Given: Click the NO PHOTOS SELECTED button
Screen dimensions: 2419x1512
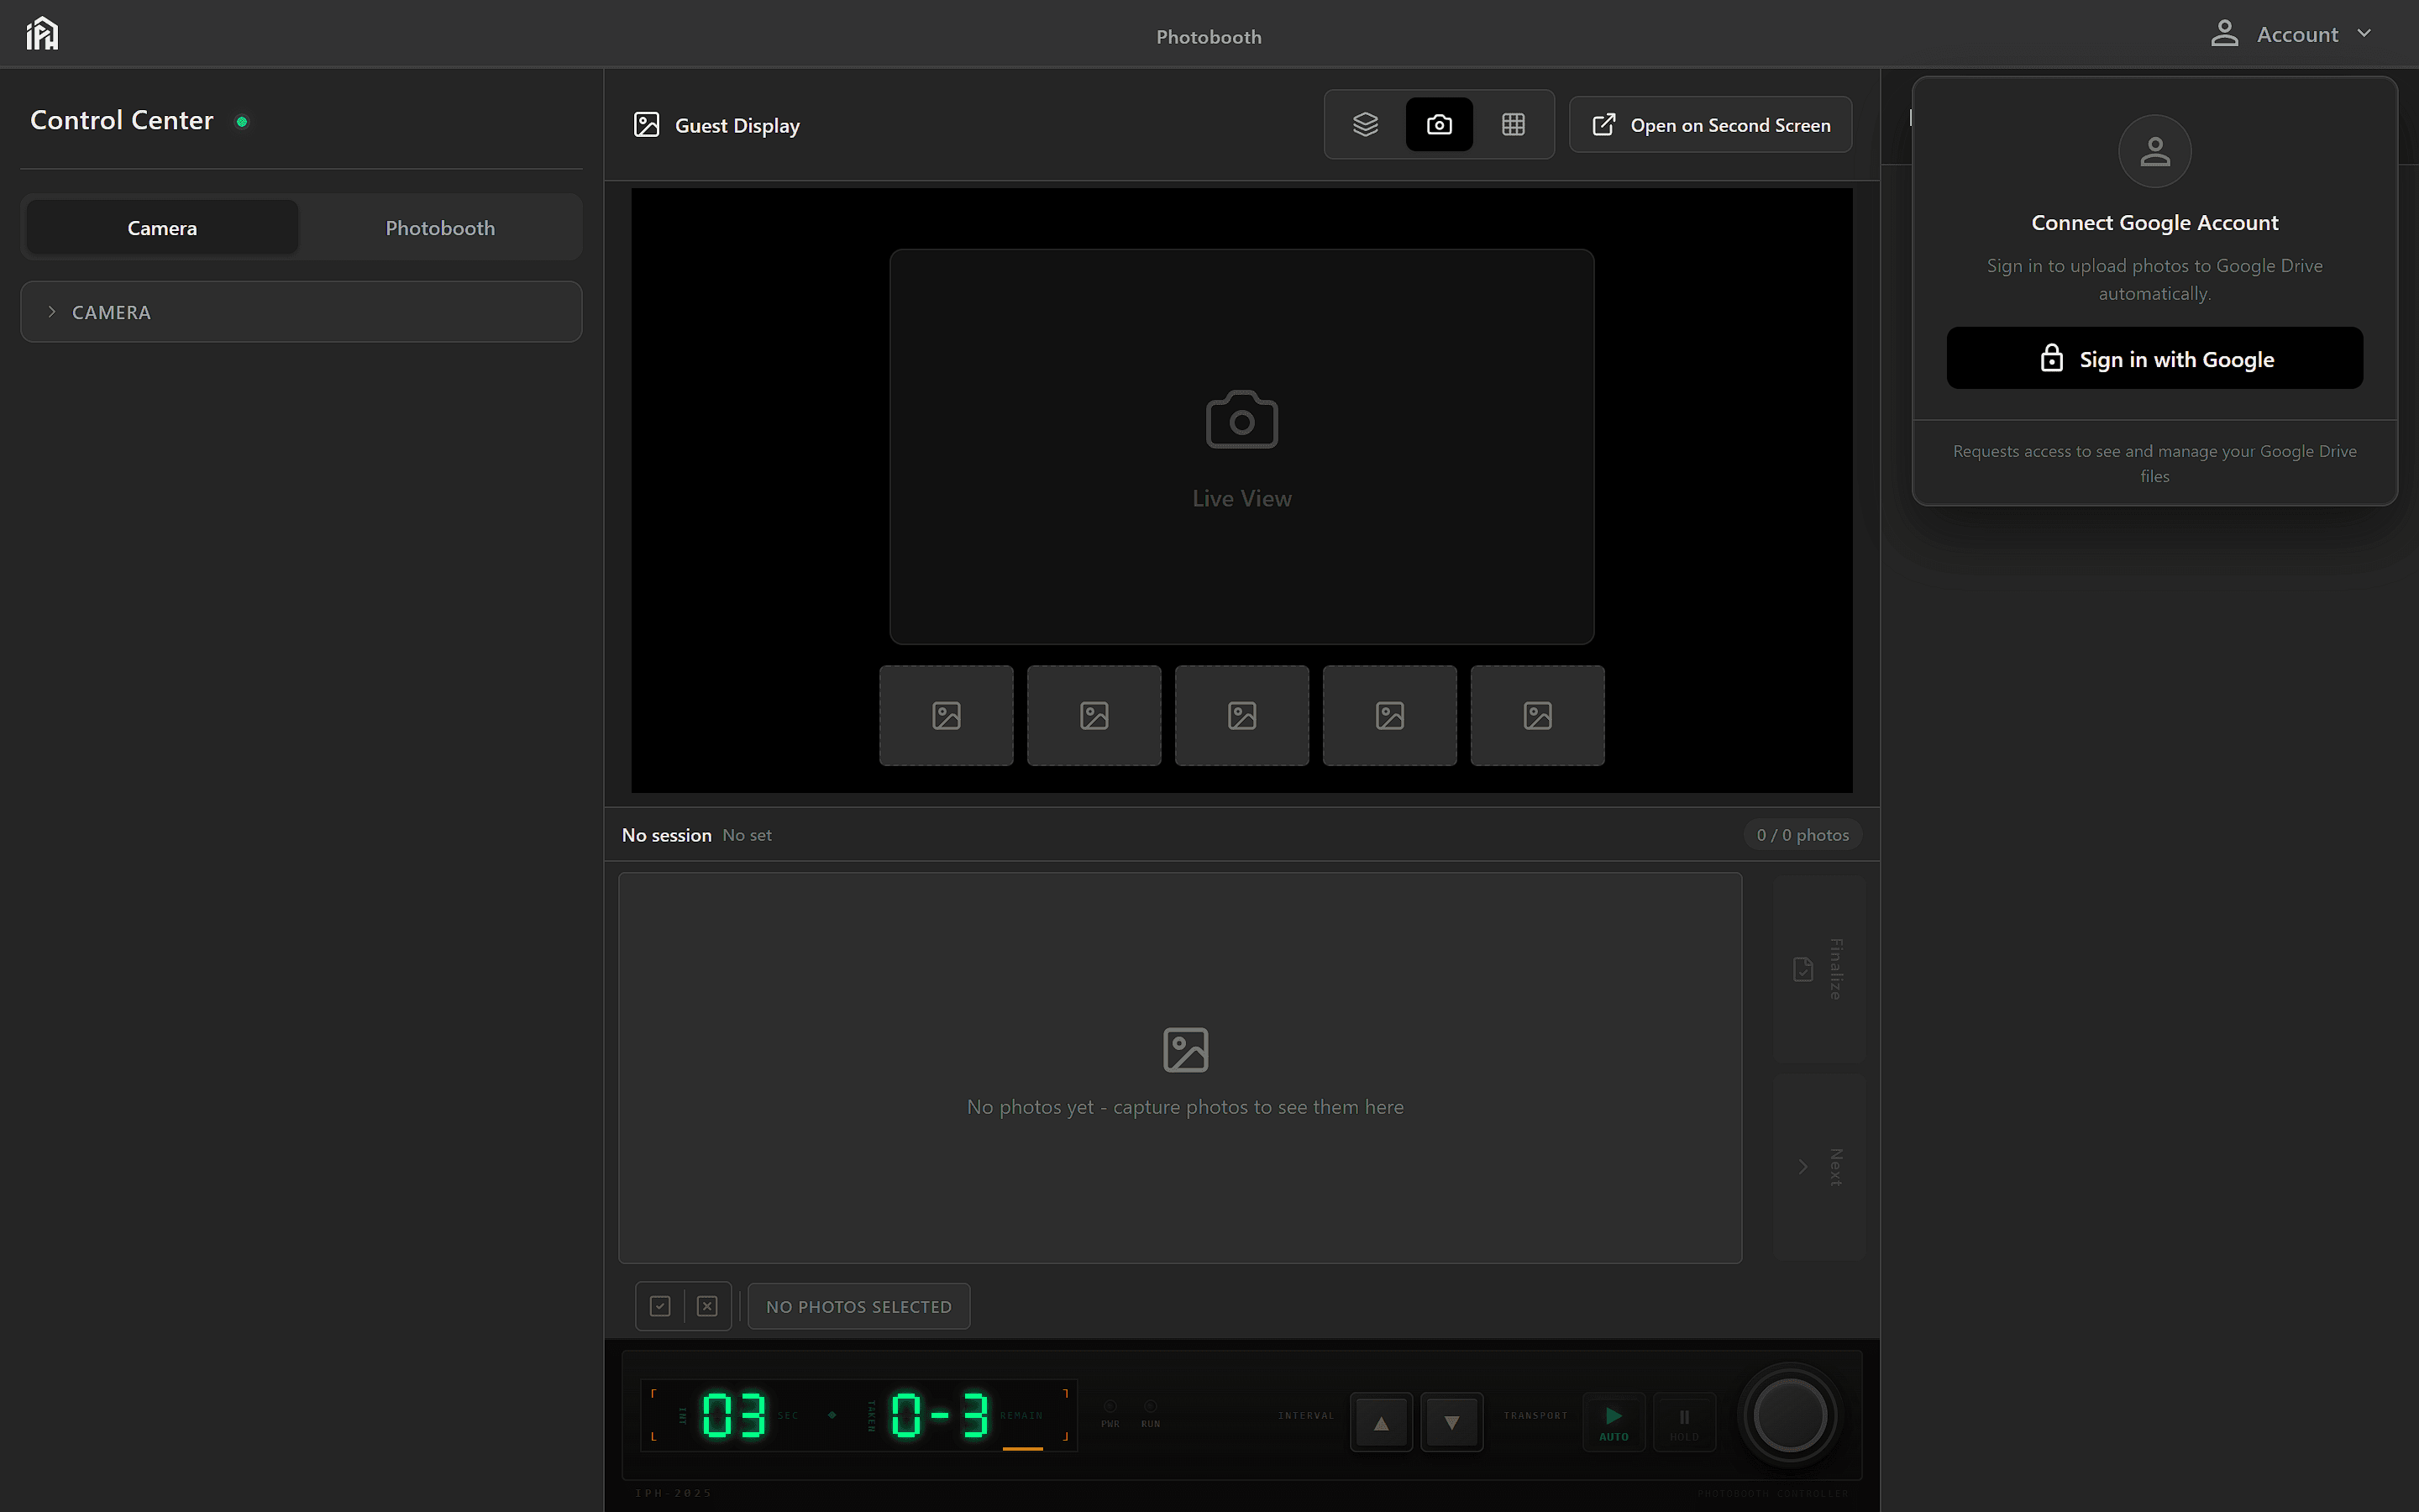Looking at the screenshot, I should click(x=858, y=1306).
